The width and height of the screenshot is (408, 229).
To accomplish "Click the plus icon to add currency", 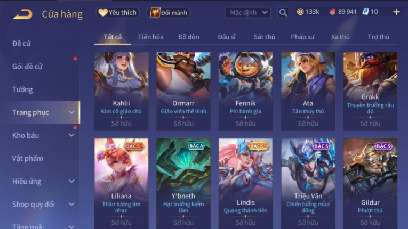I will 396,12.
